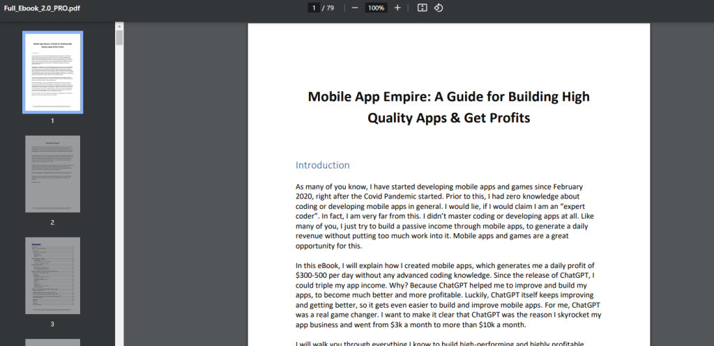The height and width of the screenshot is (346, 714).
Task: Click the 'Mobile App Empire' title line
Action: 448,97
